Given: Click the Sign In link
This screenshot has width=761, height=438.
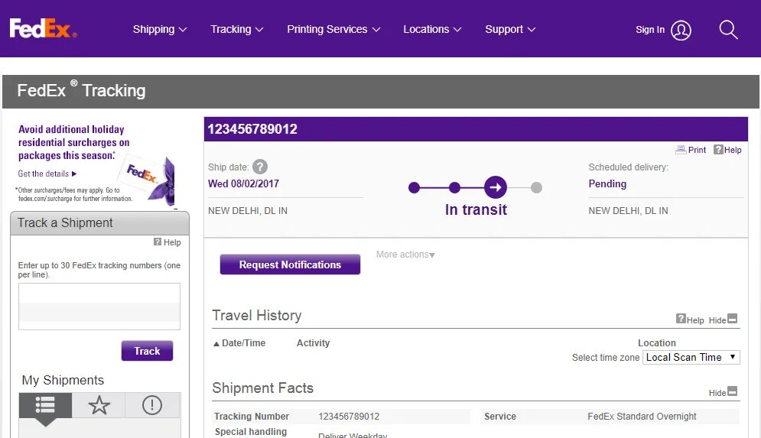Looking at the screenshot, I should (650, 30).
